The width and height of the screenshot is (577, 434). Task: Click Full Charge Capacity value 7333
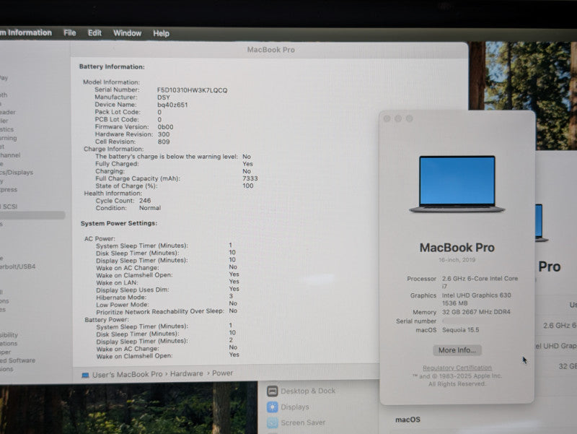[x=250, y=178]
